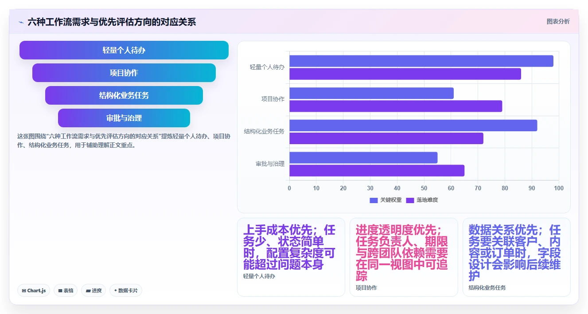The image size is (588, 314).
Task: Click the 落地难度 bar for 结构化业务任务
Action: 386,138
